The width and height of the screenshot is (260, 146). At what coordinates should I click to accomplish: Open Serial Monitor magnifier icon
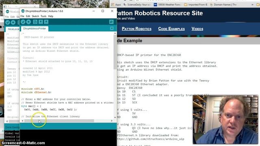[x=111, y=22]
